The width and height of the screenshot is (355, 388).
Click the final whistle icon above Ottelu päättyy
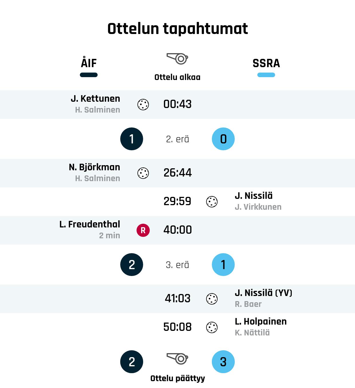pos(177,359)
